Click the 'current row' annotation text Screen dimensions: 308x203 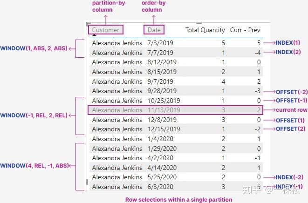(x=292, y=110)
